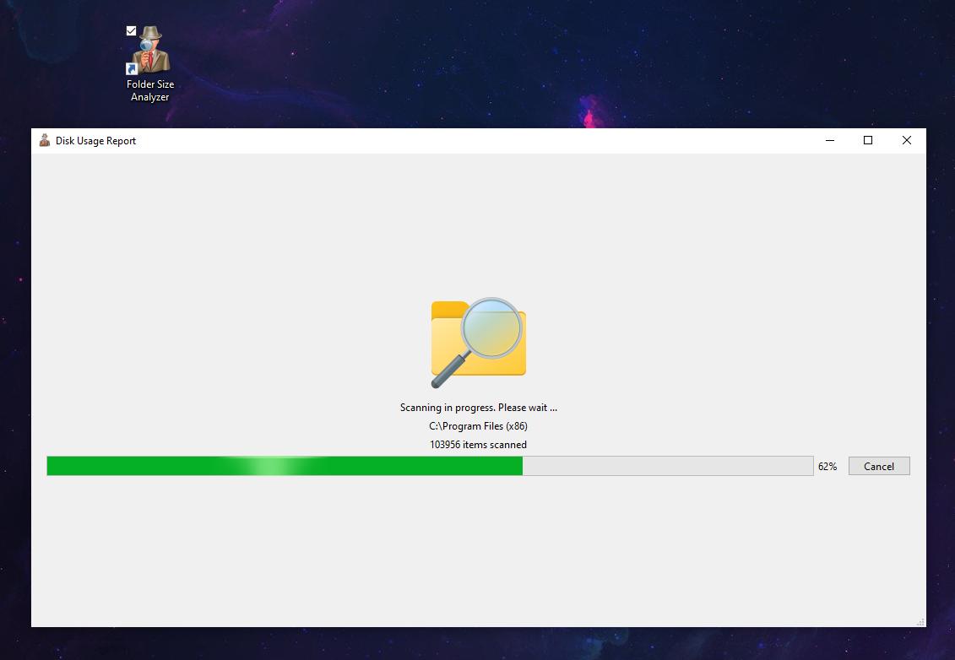Click the "103956 items scanned" text
The height and width of the screenshot is (660, 955).
(478, 445)
